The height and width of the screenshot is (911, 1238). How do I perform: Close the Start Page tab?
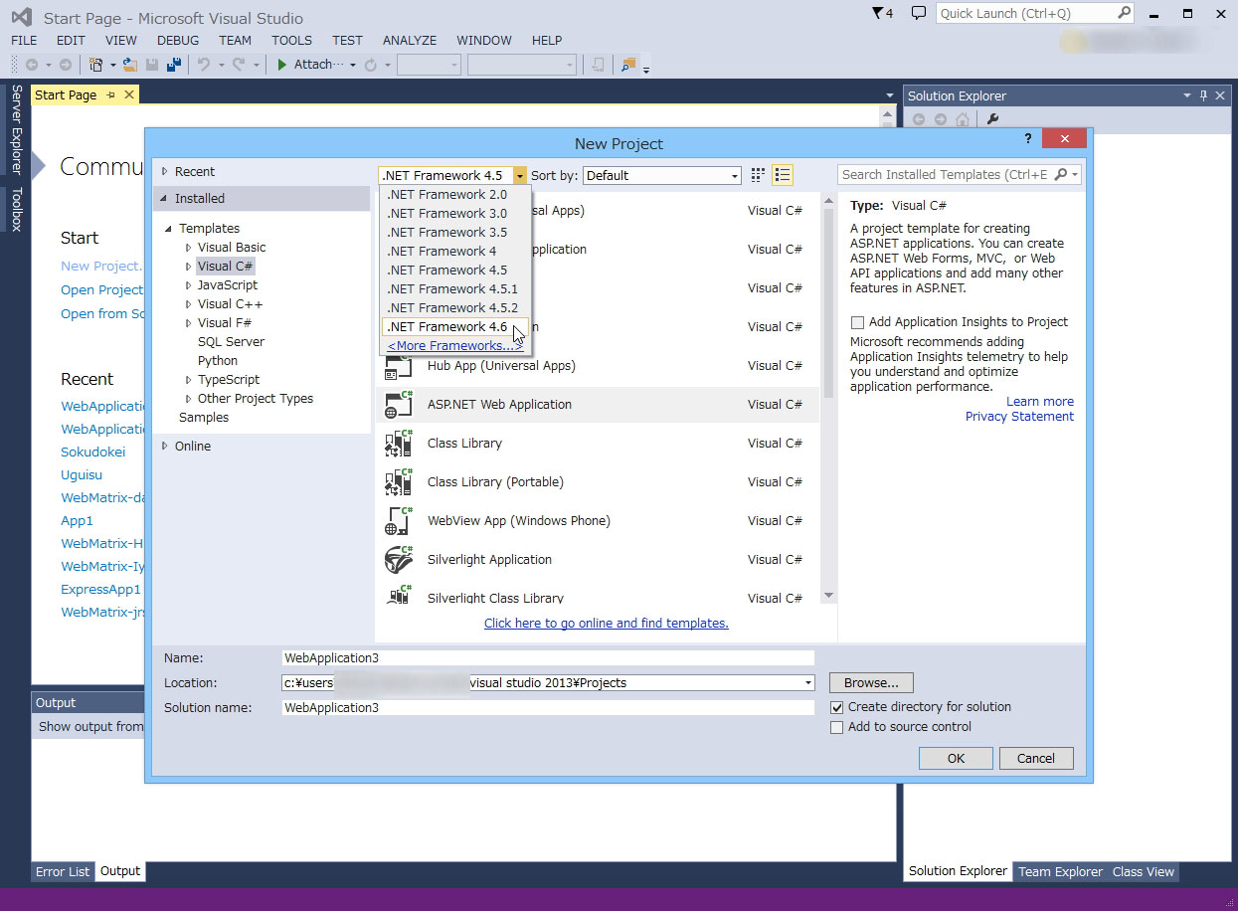tap(128, 94)
